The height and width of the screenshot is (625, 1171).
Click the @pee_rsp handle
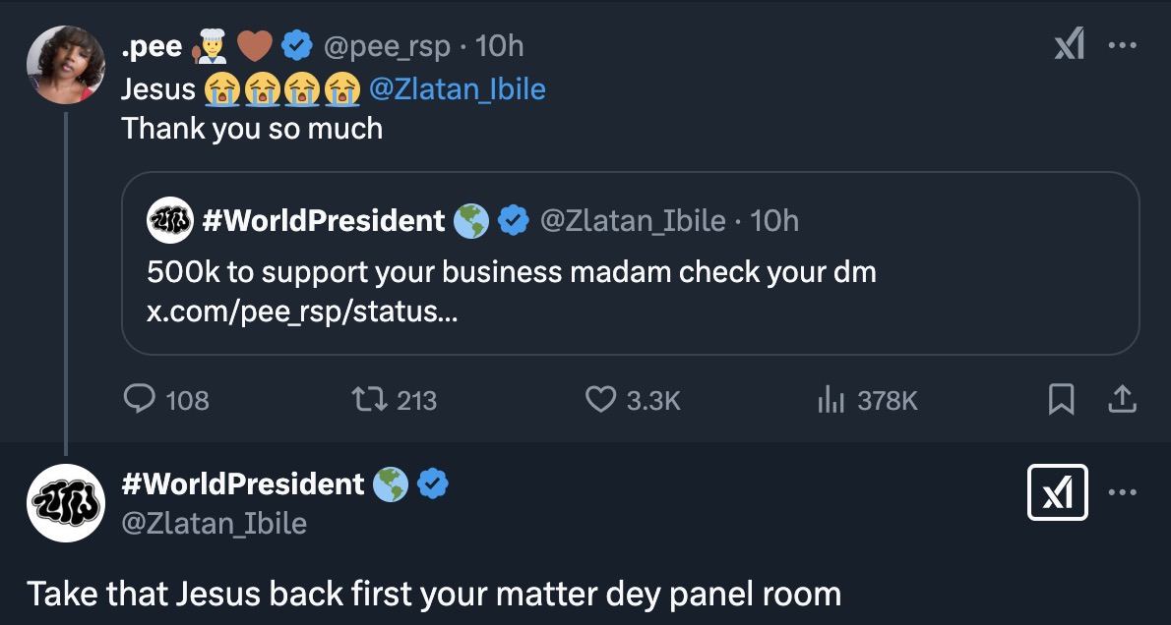(387, 45)
